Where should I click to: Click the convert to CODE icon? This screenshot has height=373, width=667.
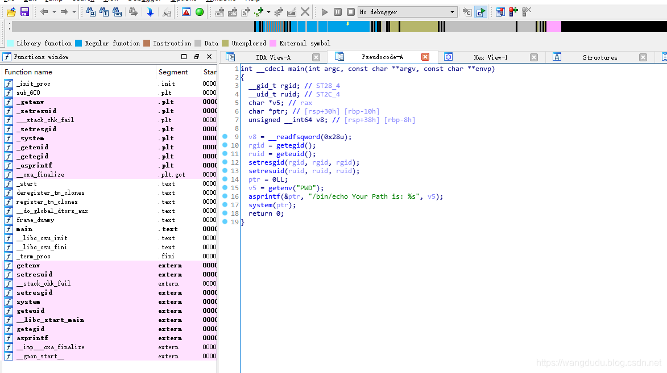tap(219, 12)
